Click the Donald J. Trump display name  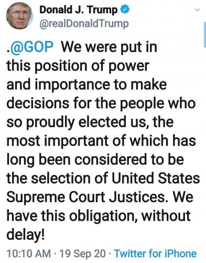79,10
